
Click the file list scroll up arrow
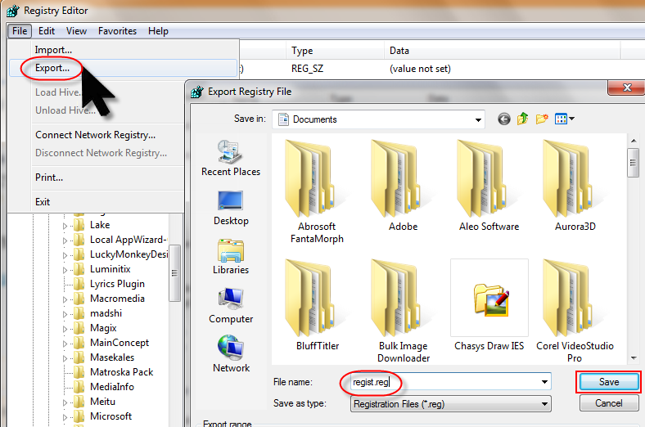pyautogui.click(x=634, y=141)
